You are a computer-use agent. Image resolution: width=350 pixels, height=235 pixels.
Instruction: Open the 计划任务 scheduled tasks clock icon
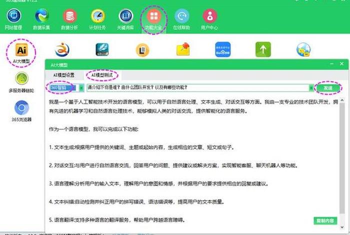(97, 19)
